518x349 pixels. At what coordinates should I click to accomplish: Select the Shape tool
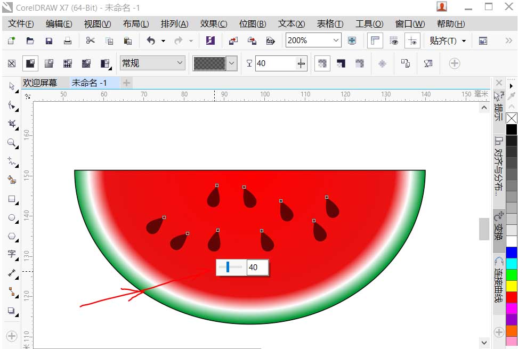[12, 105]
